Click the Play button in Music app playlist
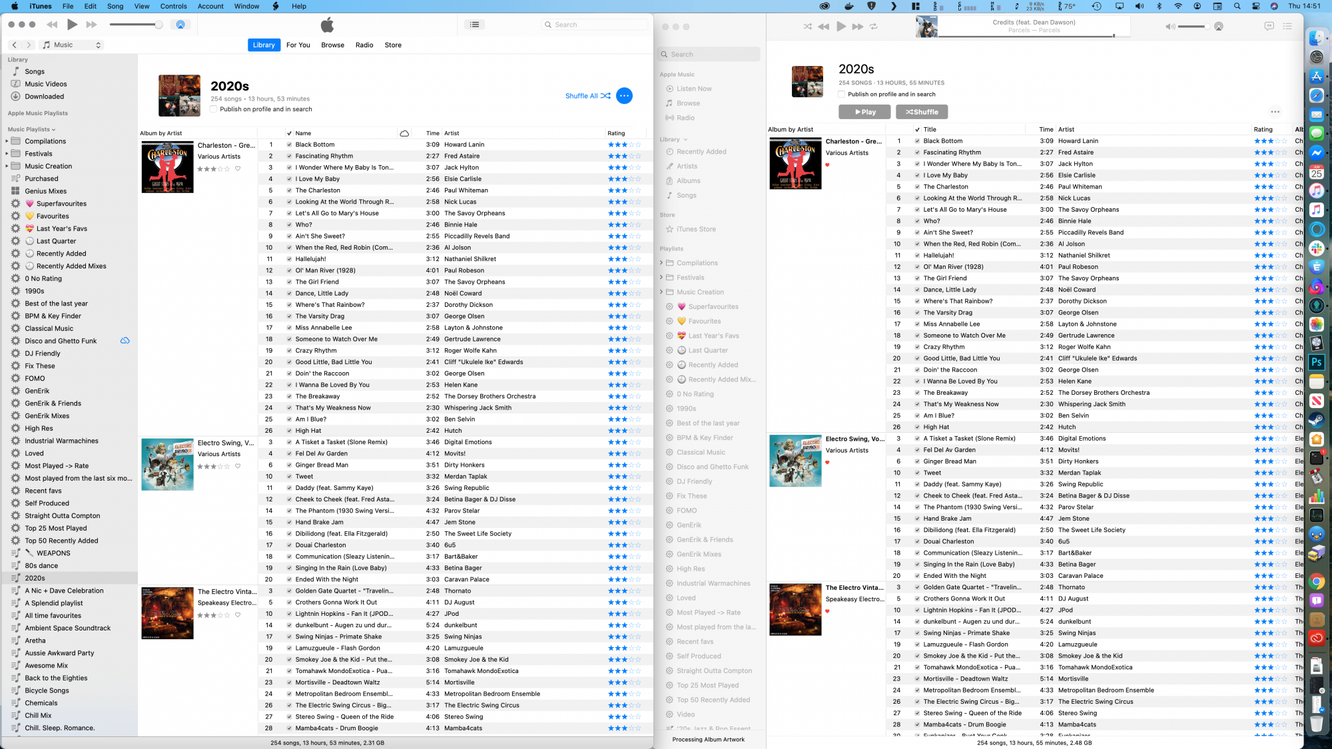Image resolution: width=1332 pixels, height=749 pixels. 864,112
